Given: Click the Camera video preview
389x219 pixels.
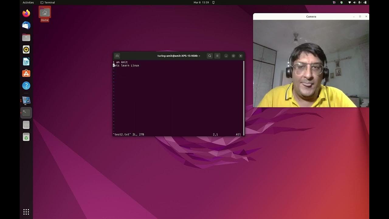Looking at the screenshot, I should click(x=311, y=64).
